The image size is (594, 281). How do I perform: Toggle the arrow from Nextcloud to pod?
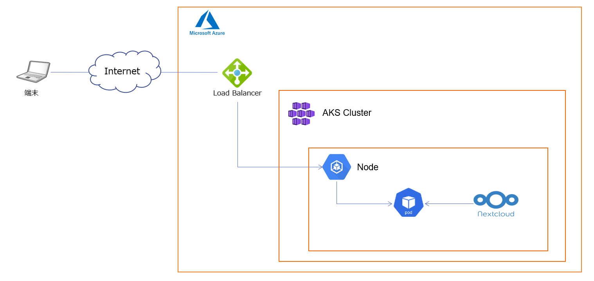point(450,203)
